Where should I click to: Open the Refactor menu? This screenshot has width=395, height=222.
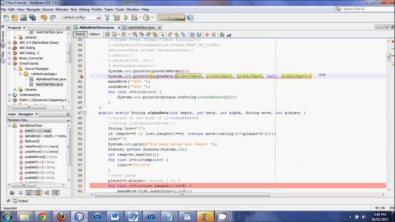tap(62, 9)
